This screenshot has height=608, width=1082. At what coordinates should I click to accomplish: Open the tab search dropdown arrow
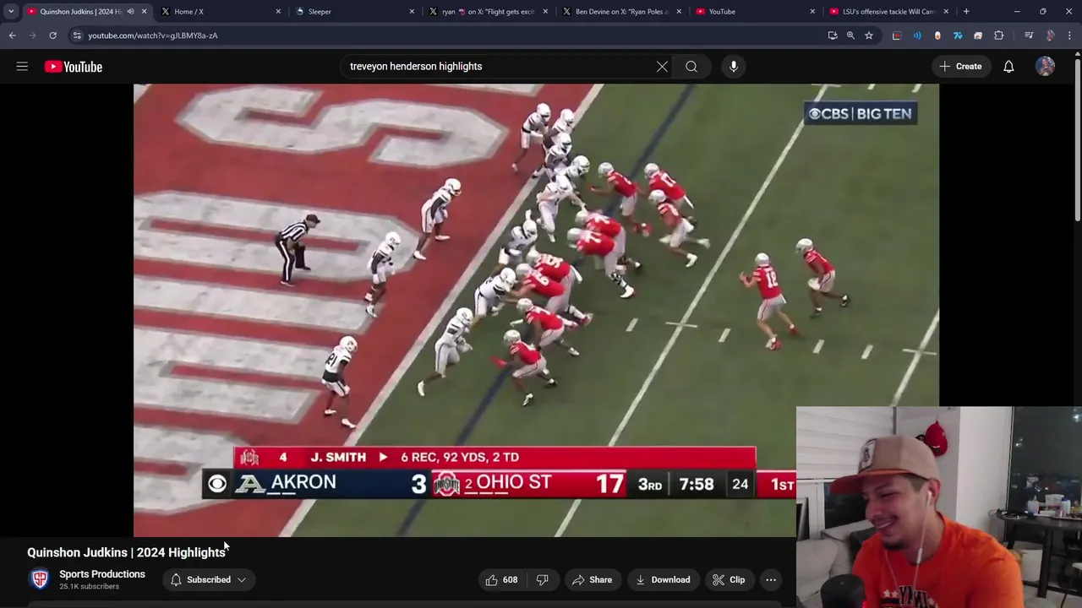pos(11,12)
